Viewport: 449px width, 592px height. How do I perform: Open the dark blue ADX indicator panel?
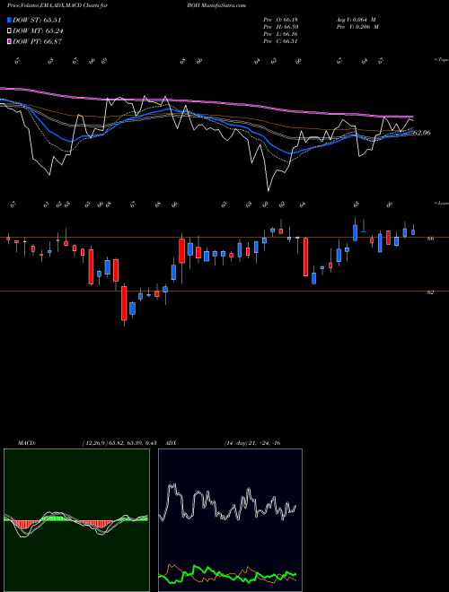tap(230, 520)
